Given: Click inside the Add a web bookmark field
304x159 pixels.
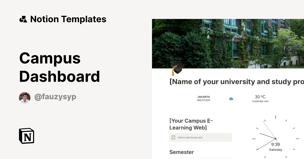Looking at the screenshot, I should coord(200,137).
